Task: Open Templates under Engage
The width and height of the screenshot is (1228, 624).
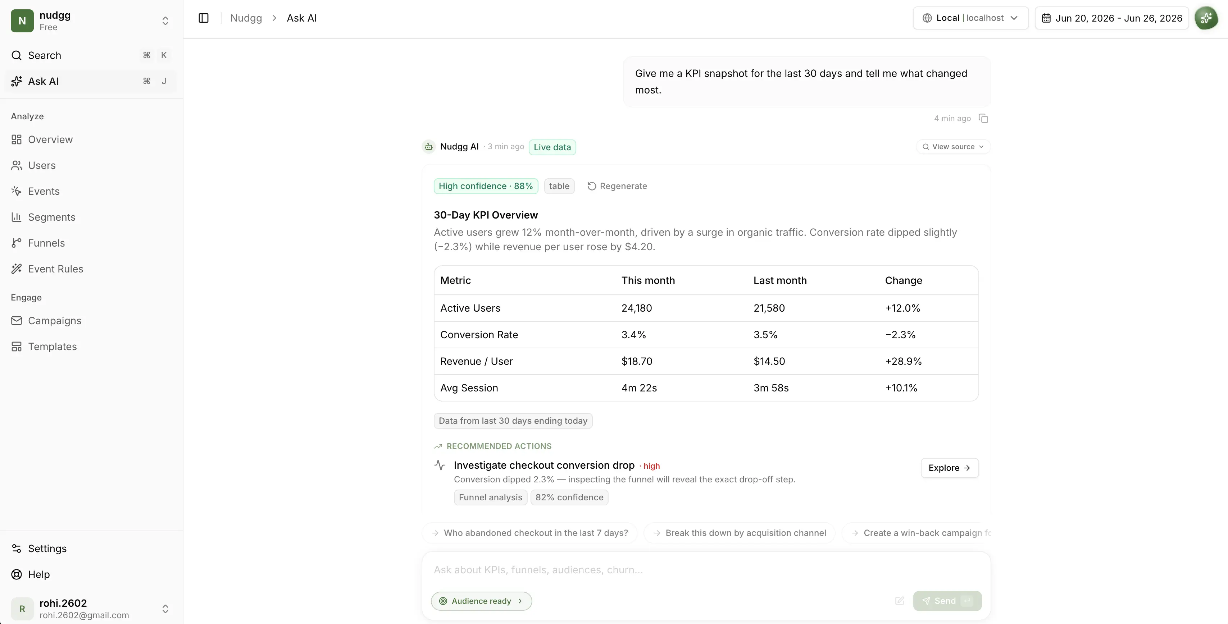Action: pyautogui.click(x=91, y=346)
